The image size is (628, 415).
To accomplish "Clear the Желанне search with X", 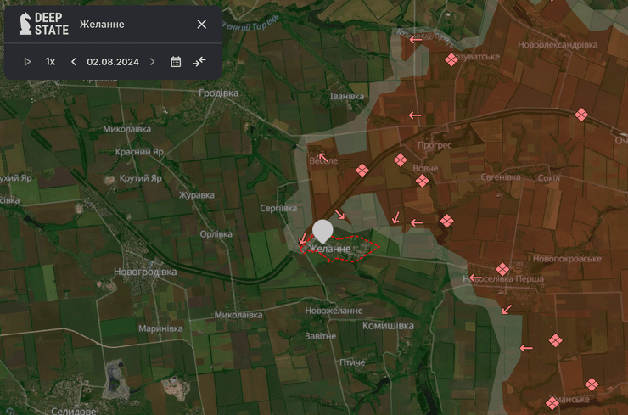I will point(201,24).
